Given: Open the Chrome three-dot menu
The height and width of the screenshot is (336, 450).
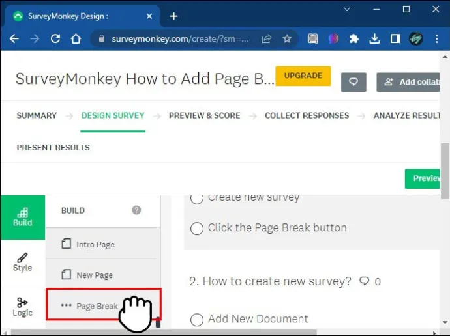Looking at the screenshot, I should [x=436, y=38].
